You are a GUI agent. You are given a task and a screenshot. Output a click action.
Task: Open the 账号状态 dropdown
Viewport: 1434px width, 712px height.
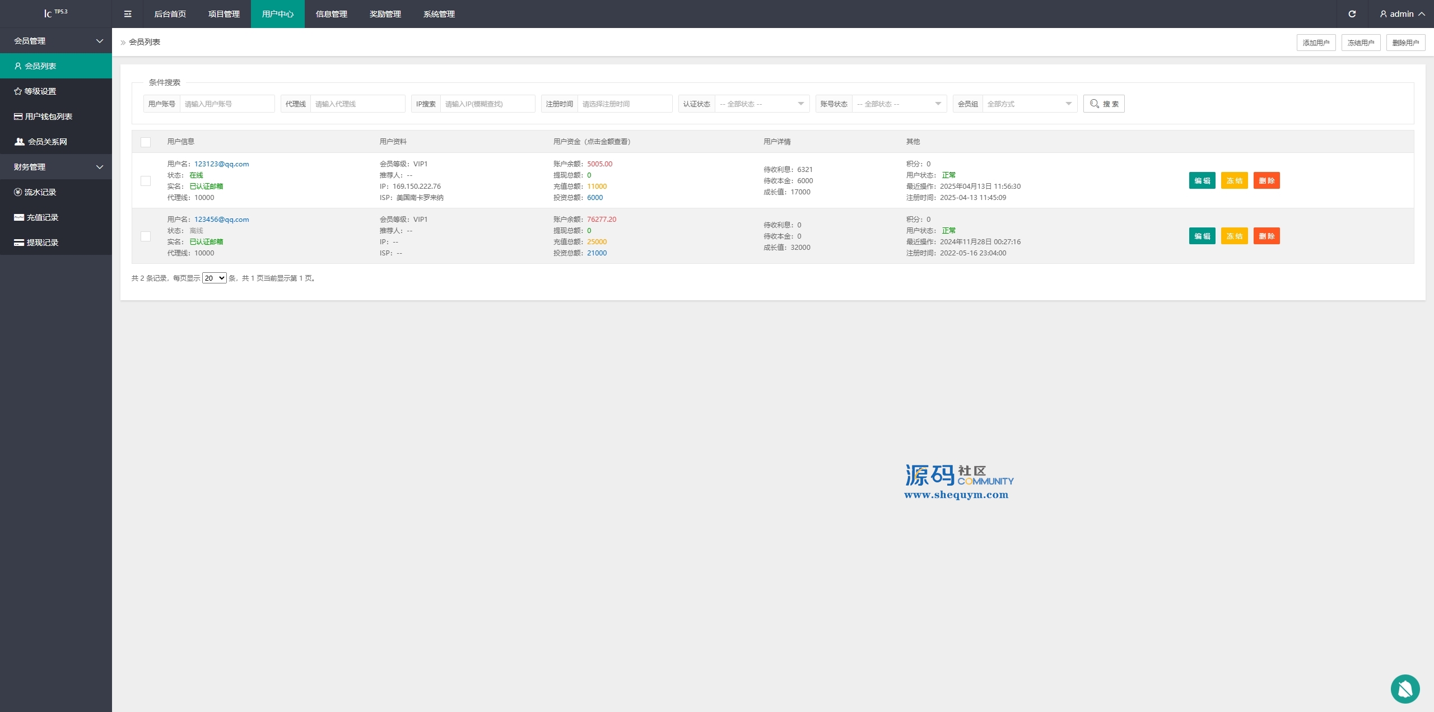[x=899, y=104]
